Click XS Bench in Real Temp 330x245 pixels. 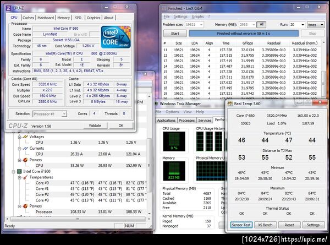[x=265, y=225]
